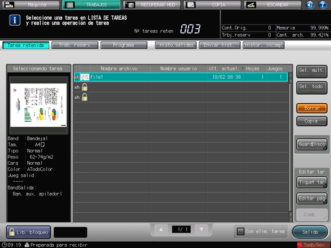Click the Color :ATodoColor setting text

point(30,169)
